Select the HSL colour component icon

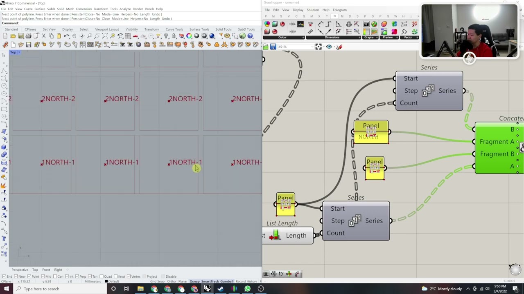(292, 24)
